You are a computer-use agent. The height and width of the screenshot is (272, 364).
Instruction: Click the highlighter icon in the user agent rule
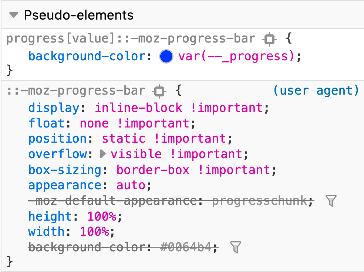pos(158,91)
